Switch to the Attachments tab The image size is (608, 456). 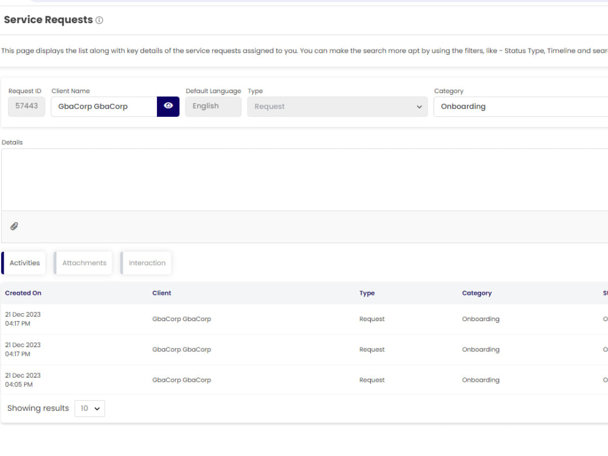83,263
